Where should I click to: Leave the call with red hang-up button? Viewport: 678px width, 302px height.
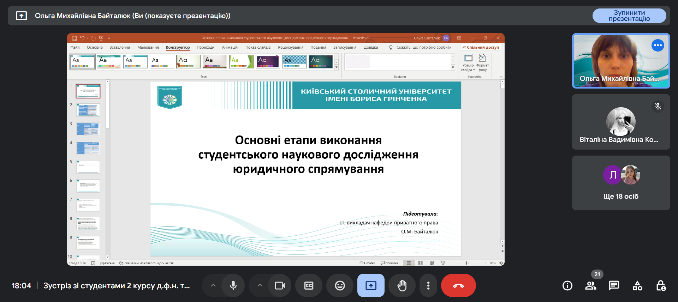[458, 285]
